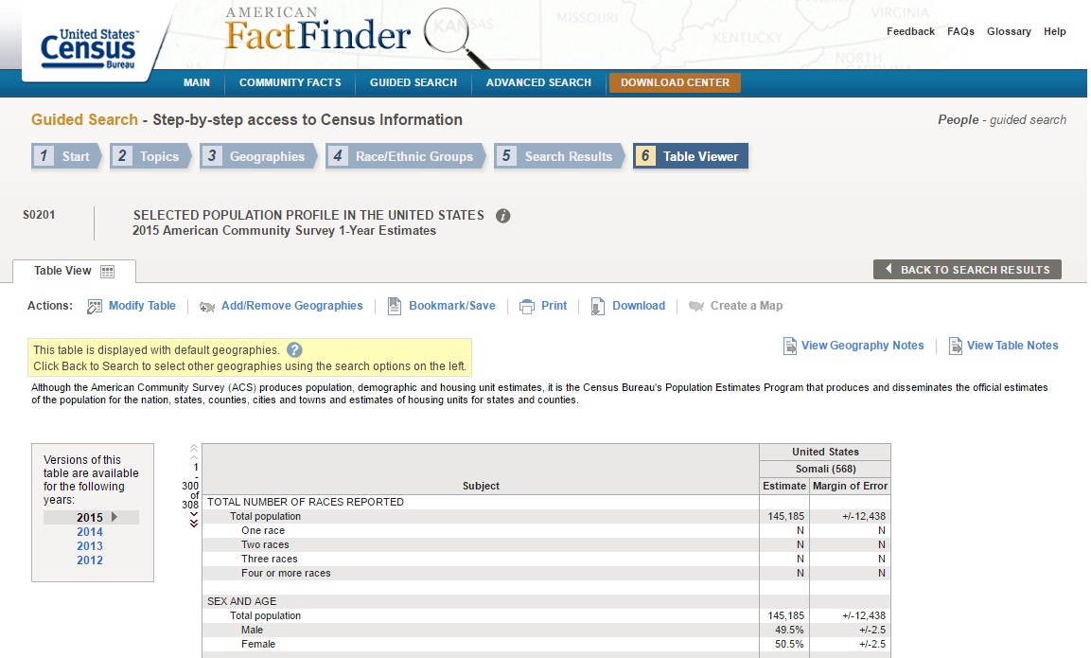The width and height of the screenshot is (1091, 658).
Task: Click the Margin of Error column header
Action: [851, 486]
